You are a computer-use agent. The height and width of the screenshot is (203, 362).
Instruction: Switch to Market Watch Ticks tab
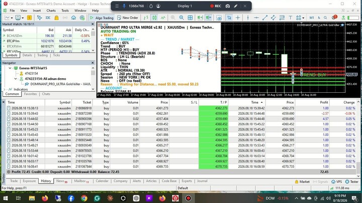coord(56,55)
